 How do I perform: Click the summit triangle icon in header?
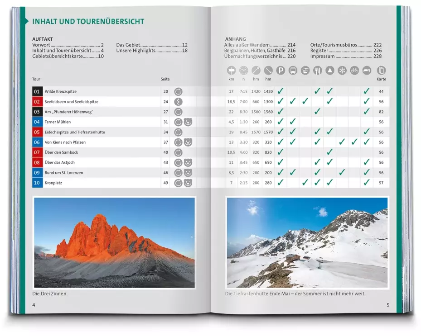click(x=330, y=71)
